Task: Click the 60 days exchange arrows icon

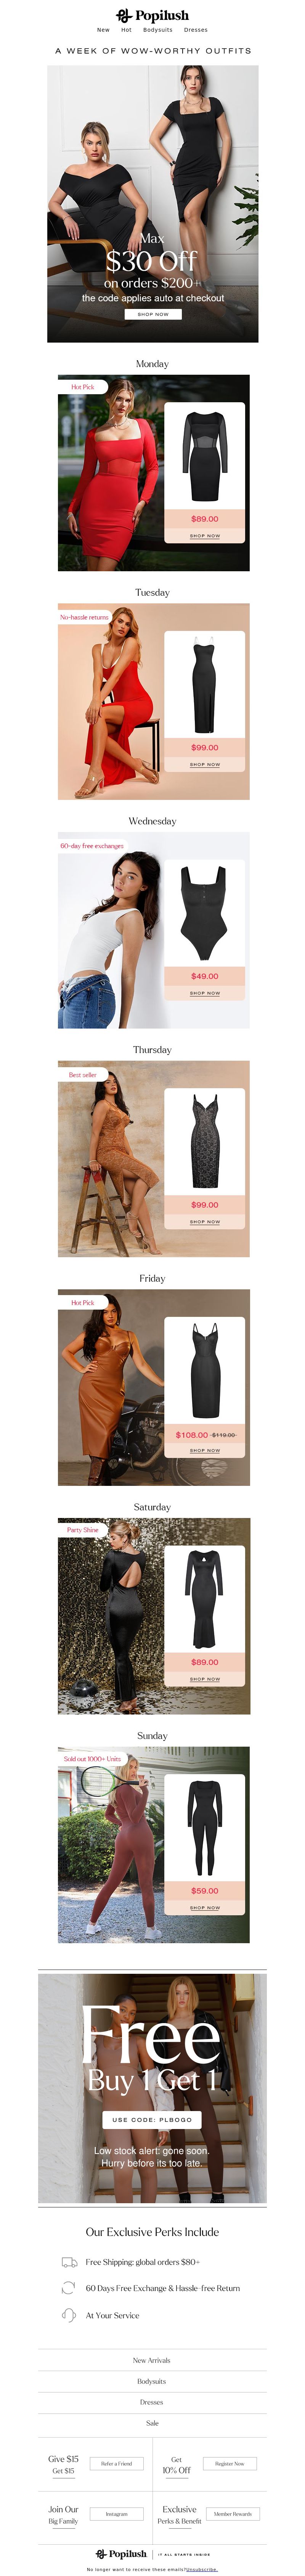Action: pyautogui.click(x=69, y=2288)
